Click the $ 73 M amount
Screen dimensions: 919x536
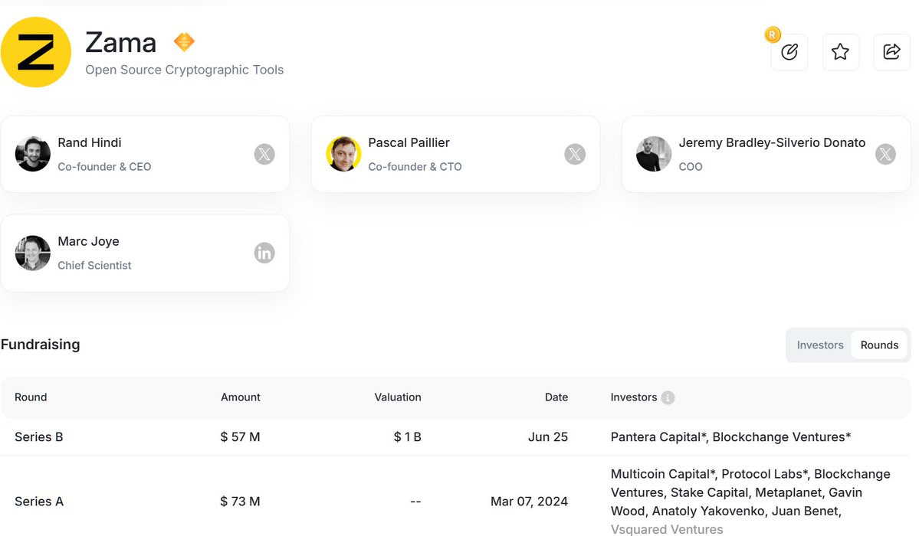click(241, 502)
